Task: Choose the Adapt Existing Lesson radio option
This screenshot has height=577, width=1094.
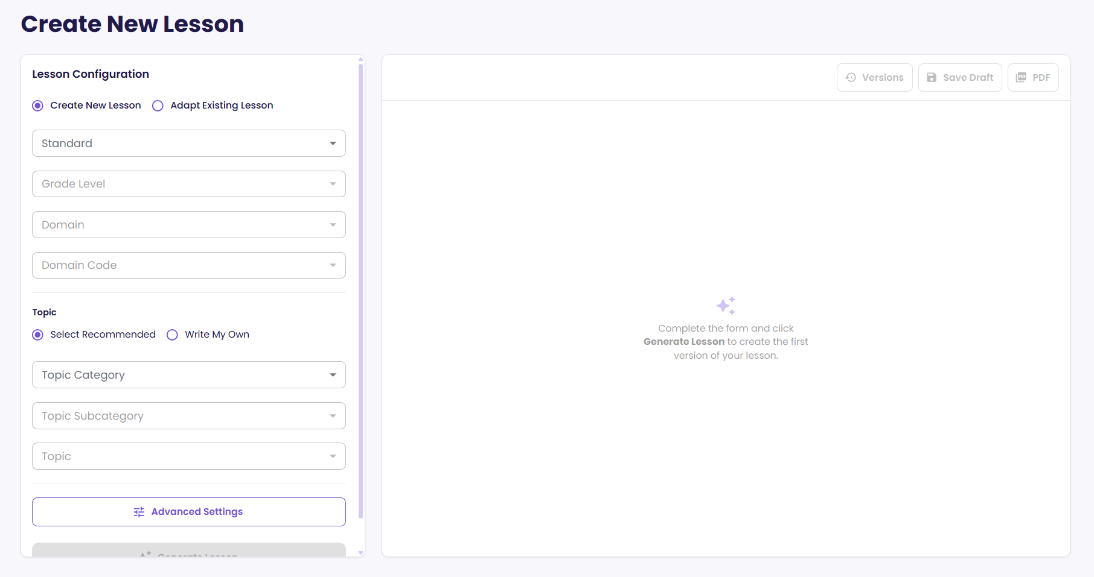Action: pos(158,106)
